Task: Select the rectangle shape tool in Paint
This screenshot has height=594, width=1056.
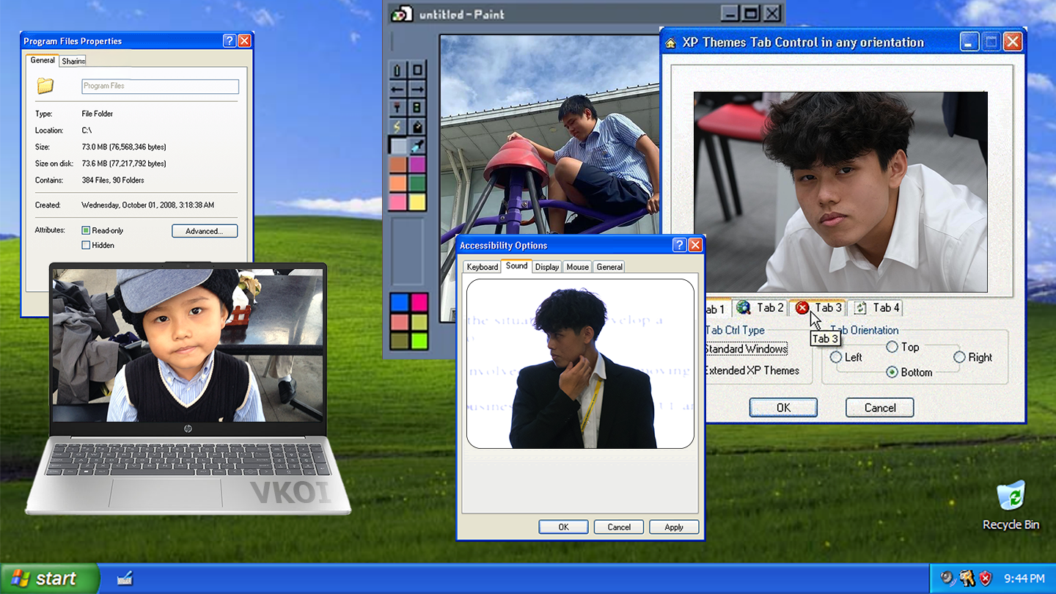Action: click(417, 70)
